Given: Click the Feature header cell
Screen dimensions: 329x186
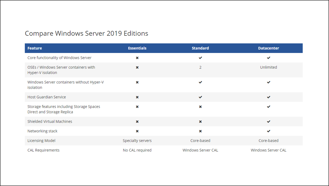Looking at the screenshot, I should pyautogui.click(x=34, y=48).
